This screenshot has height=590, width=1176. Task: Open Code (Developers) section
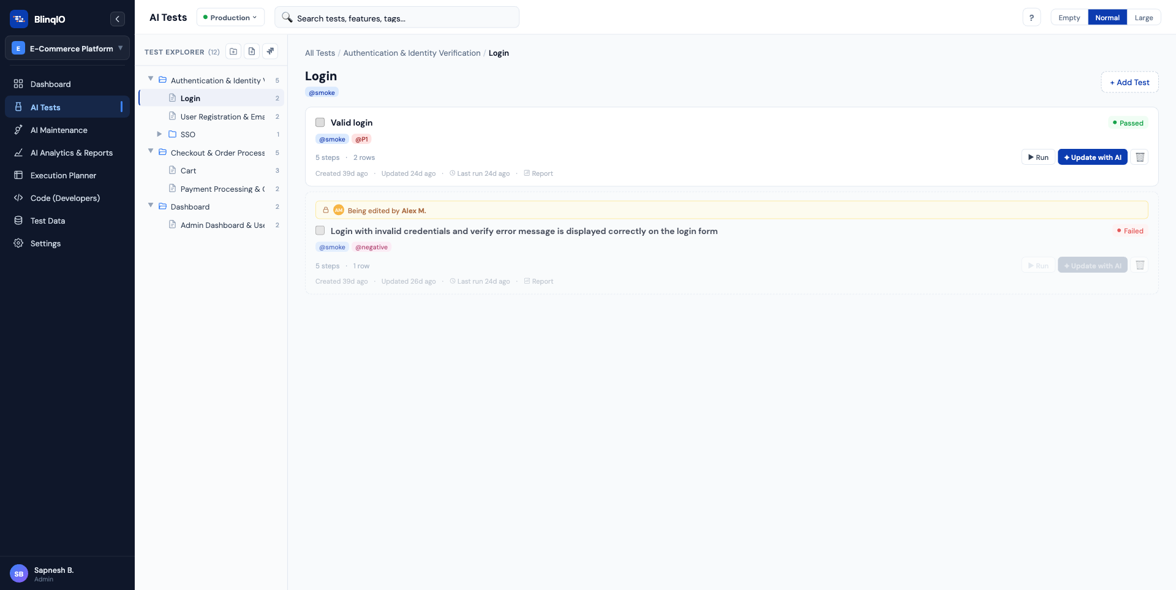pyautogui.click(x=65, y=198)
